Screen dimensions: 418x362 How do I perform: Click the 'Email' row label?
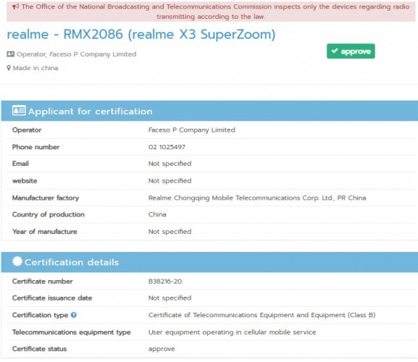[x=20, y=164]
